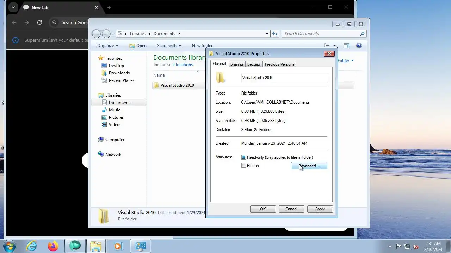Screen dimensions: 451x253
Task: Confirm properties with OK button
Action: (263, 209)
